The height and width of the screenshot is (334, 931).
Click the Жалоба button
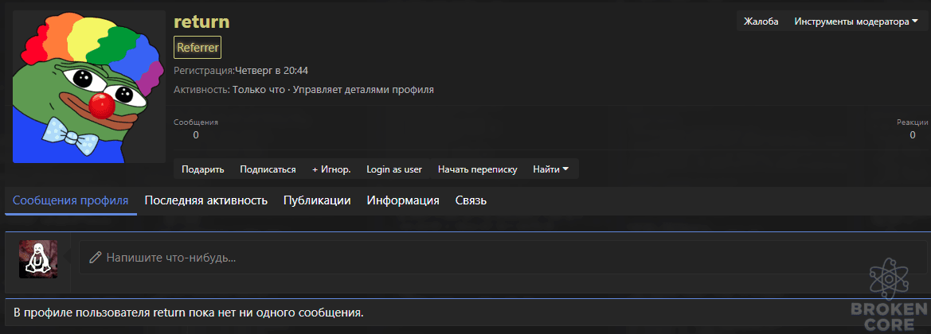761,22
